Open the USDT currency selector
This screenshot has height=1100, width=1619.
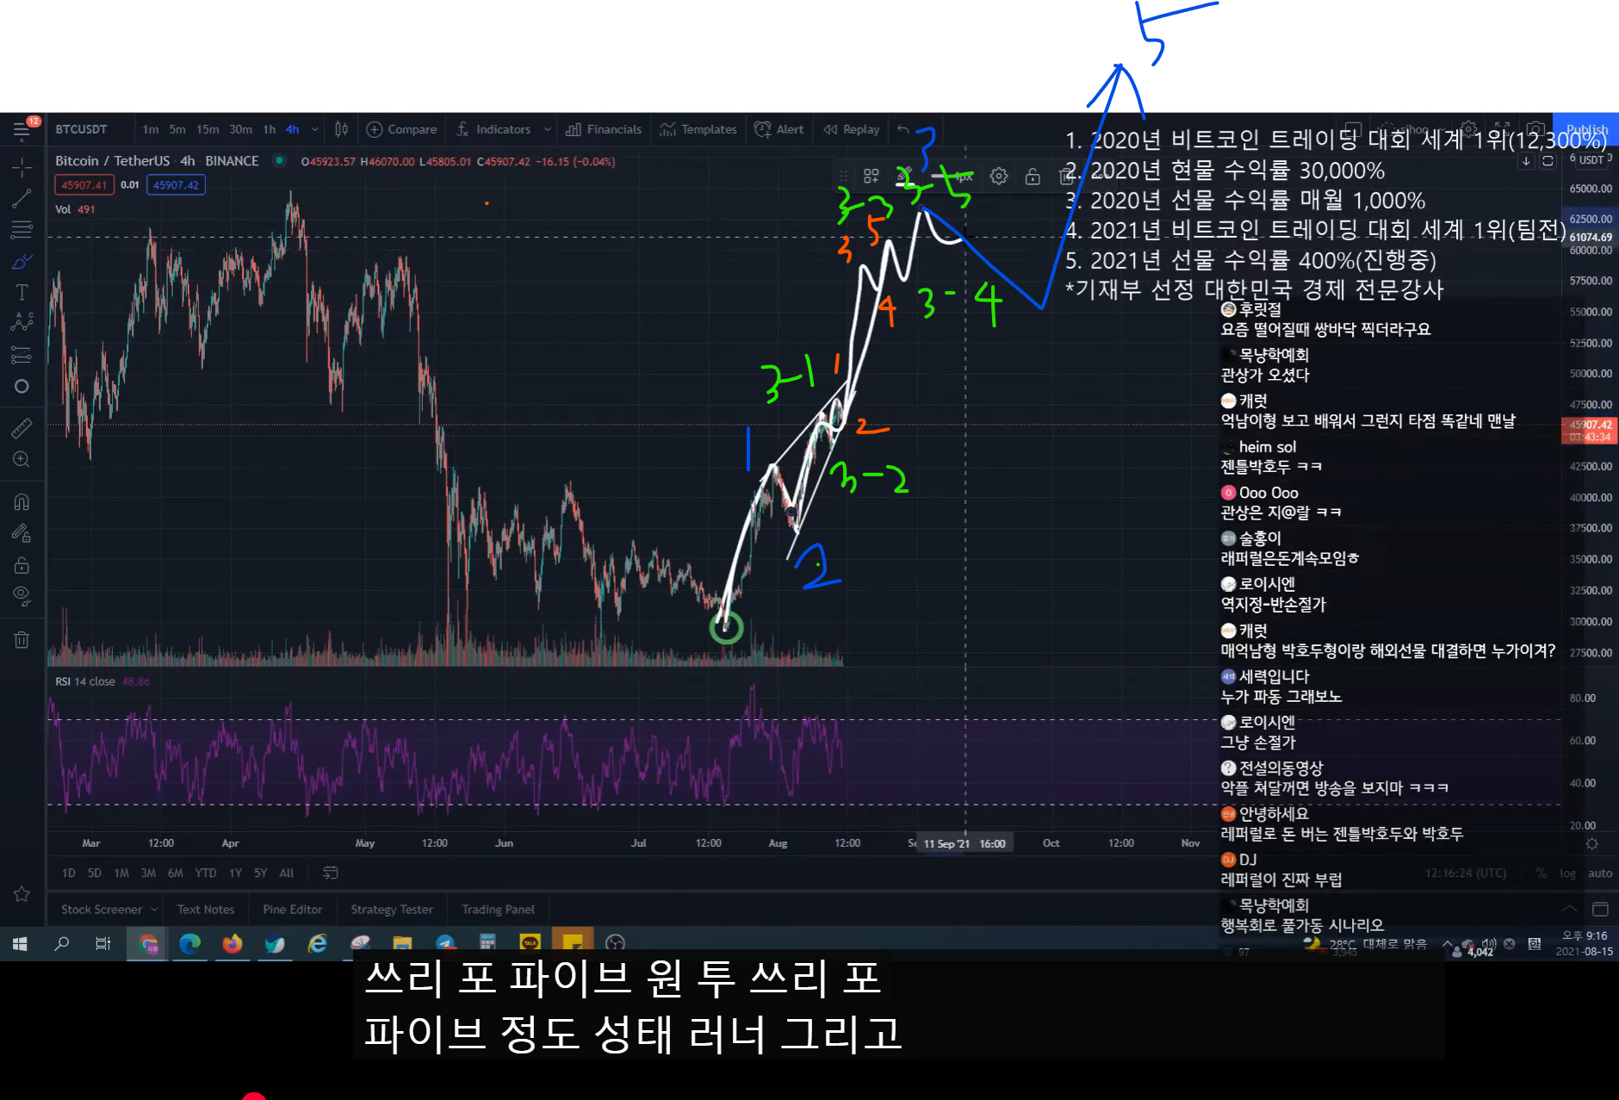click(x=1591, y=160)
